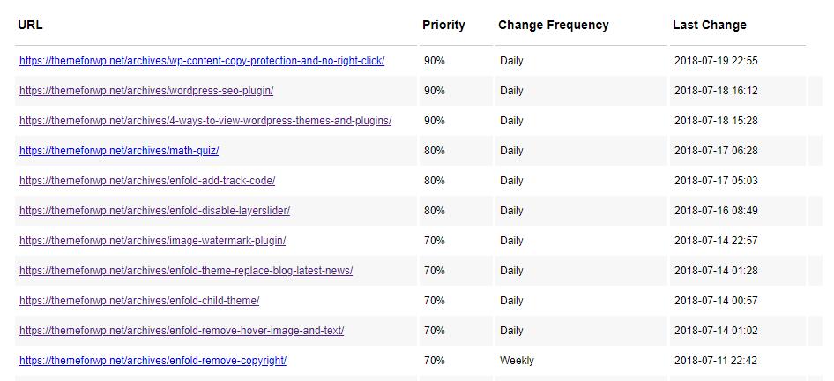Click the Weekly change frequency cell
This screenshot has width=834, height=381.
(517, 361)
